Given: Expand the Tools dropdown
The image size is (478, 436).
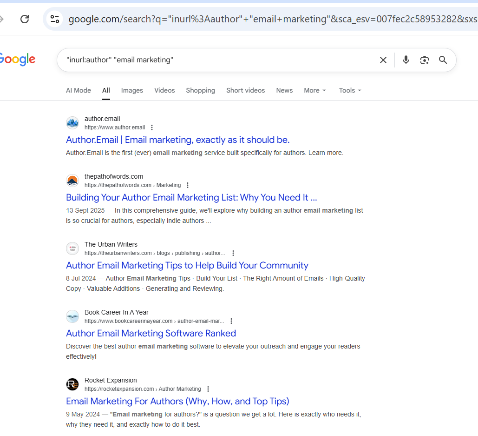Looking at the screenshot, I should 350,90.
